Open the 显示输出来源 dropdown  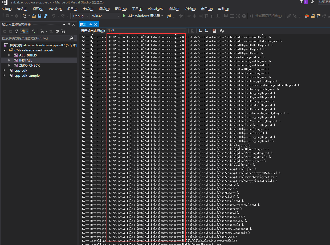(146, 31)
